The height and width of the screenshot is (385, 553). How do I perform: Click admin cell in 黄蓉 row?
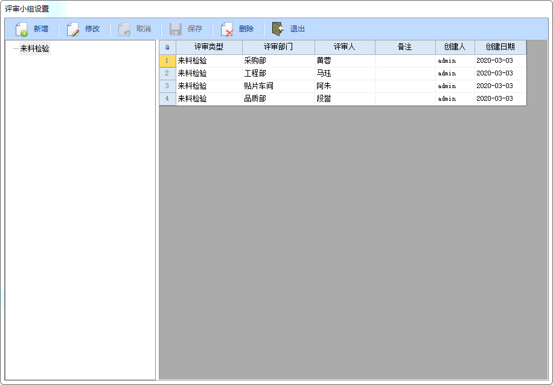tap(455, 61)
